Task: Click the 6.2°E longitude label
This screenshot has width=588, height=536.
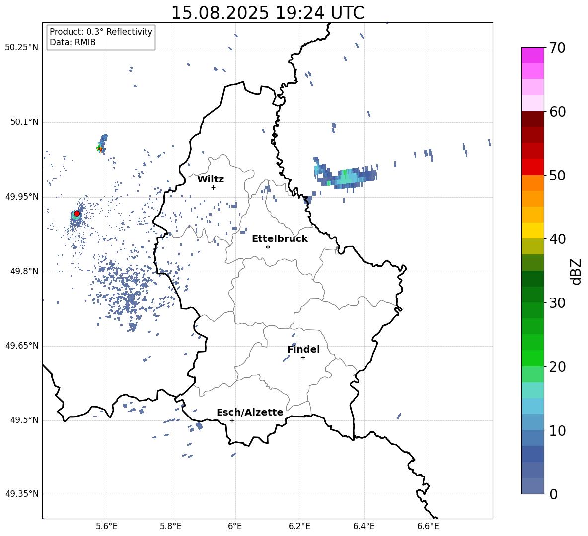Action: (299, 526)
